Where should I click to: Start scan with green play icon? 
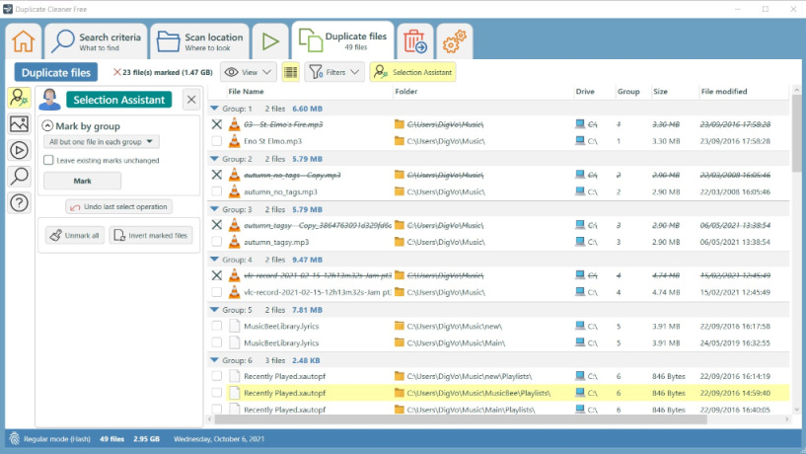(x=270, y=41)
